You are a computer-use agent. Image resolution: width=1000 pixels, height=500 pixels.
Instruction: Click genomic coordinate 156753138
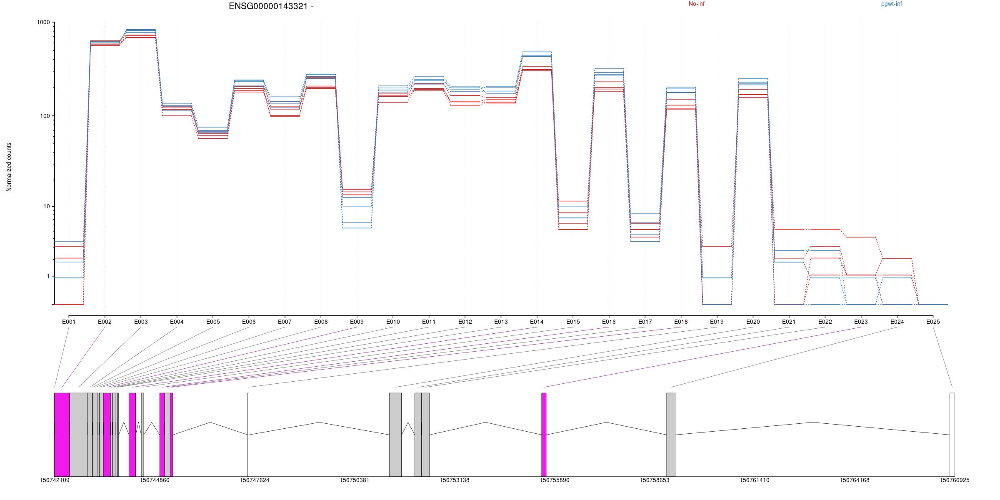pyautogui.click(x=455, y=480)
